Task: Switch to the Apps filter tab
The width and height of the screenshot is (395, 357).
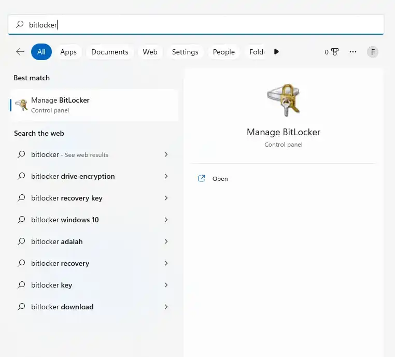Action: (x=68, y=52)
